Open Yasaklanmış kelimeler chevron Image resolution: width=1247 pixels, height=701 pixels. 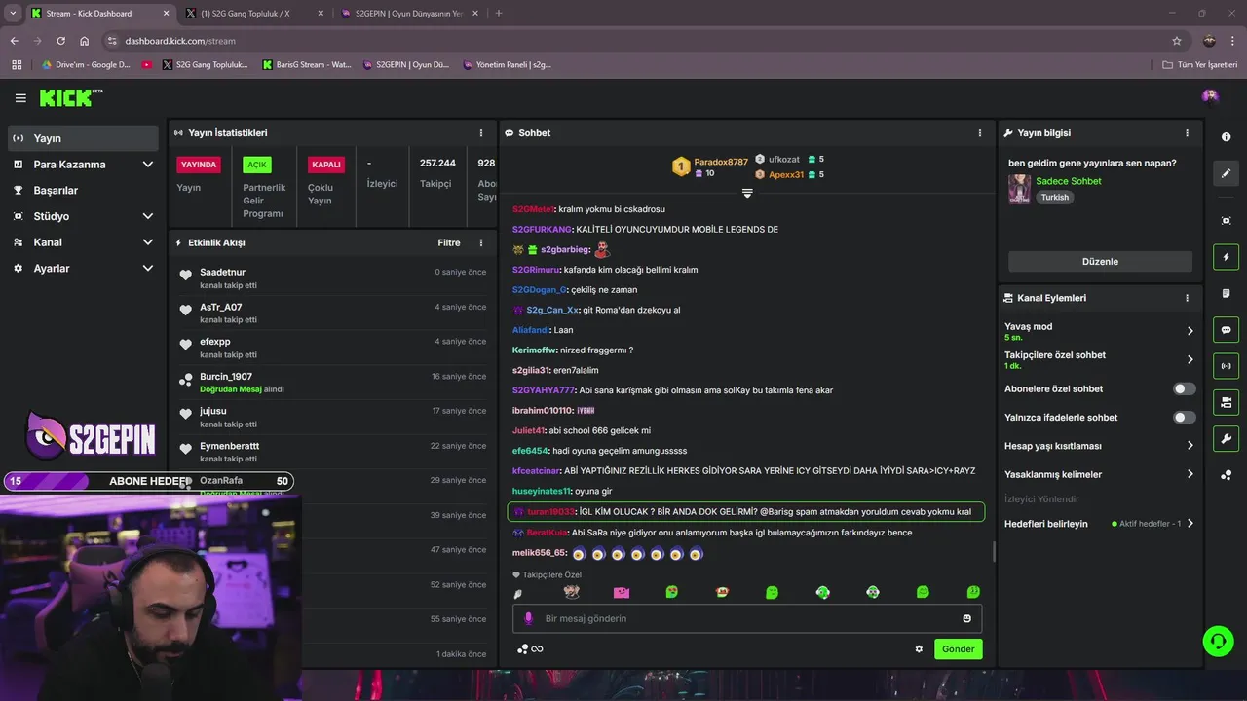point(1190,474)
